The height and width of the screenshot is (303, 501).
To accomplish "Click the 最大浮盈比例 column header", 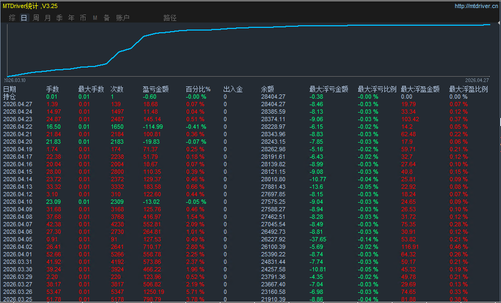I will (x=468, y=89).
